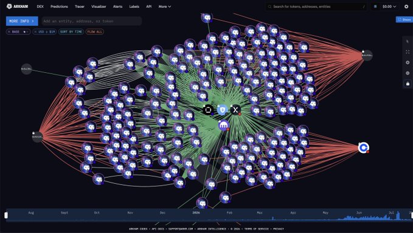Open the PRIVACY footer link

(x=279, y=229)
